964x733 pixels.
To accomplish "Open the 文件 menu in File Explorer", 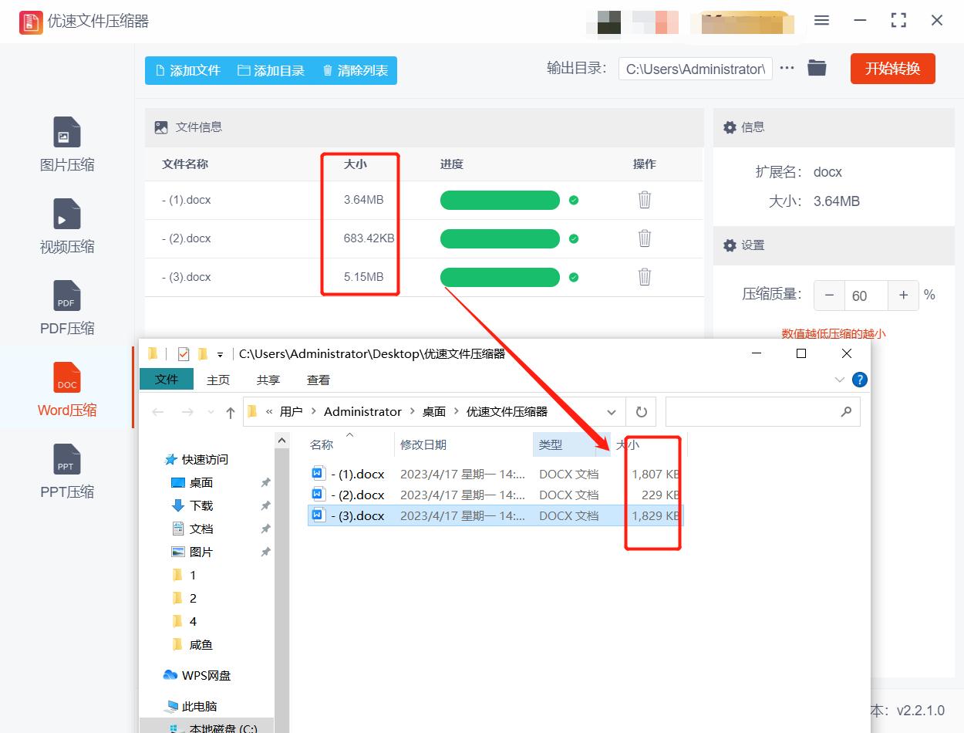I will (x=167, y=379).
